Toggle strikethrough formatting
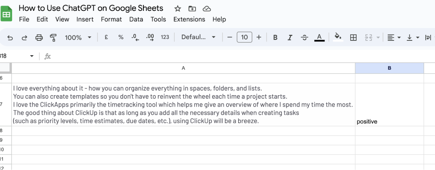The height and width of the screenshot is (170, 435). (x=304, y=37)
